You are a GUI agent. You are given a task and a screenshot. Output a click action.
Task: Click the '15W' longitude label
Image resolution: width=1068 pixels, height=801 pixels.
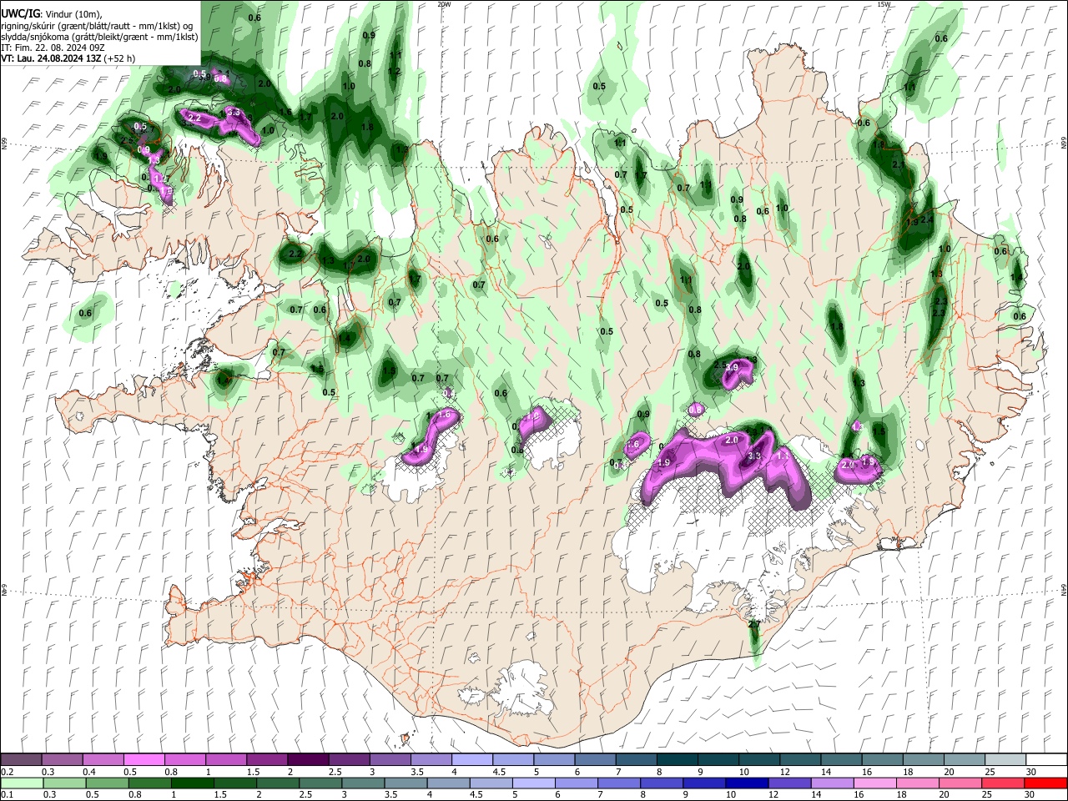point(884,4)
